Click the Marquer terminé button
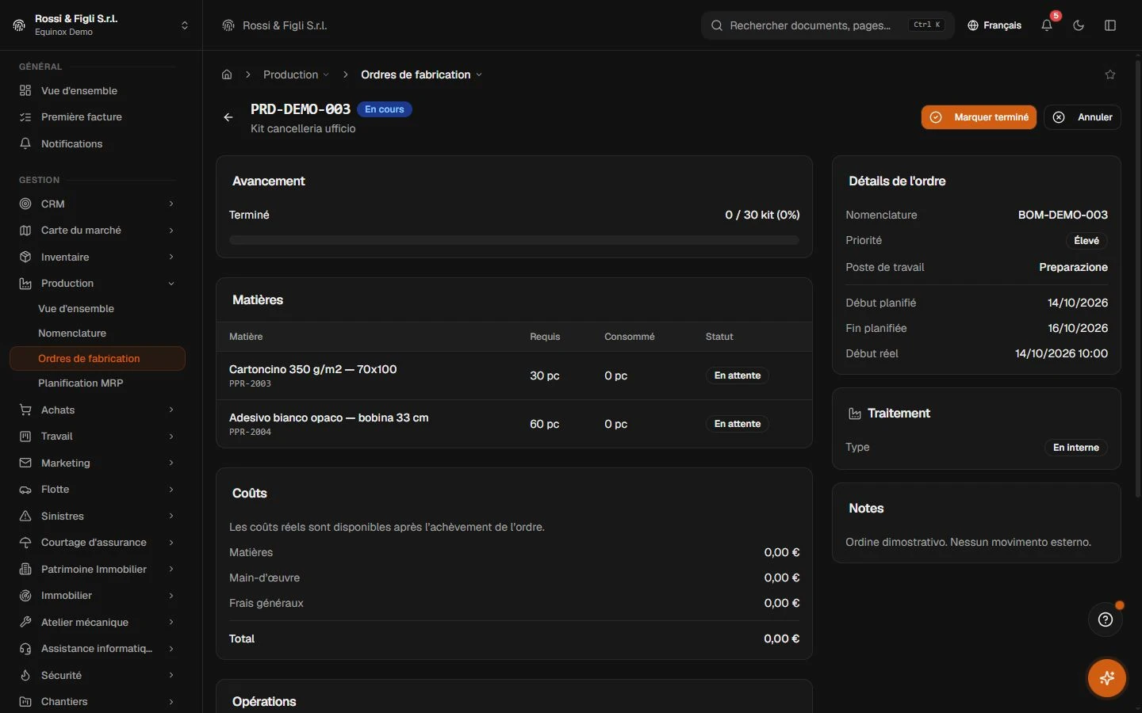This screenshot has height=713, width=1142. point(979,117)
